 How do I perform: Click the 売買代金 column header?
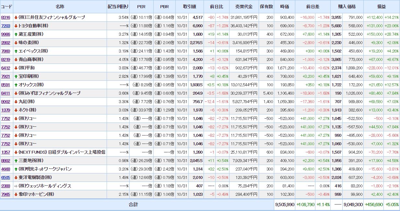pyautogui.click(x=244, y=7)
